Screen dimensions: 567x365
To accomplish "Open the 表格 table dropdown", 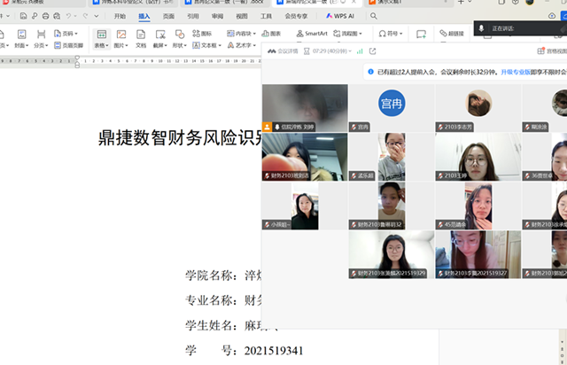I will 102,39.
